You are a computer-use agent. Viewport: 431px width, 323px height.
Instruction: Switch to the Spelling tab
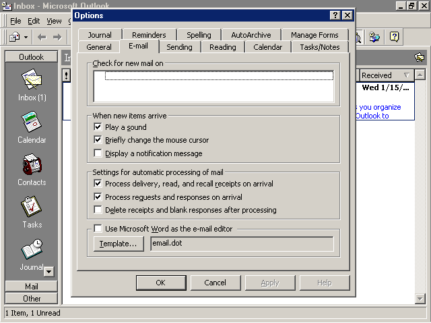point(199,35)
